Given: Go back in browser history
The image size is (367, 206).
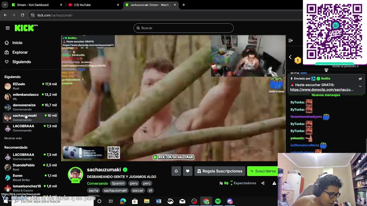Looking at the screenshot, I should pyautogui.click(x=5, y=15).
